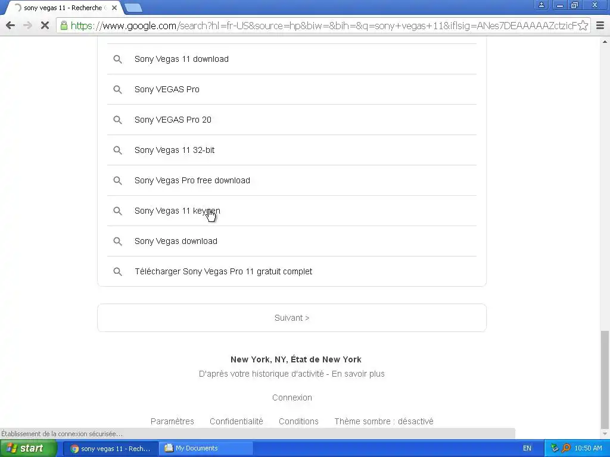Click magnifier icon beside Sony Vegas 11 download

pos(117,59)
